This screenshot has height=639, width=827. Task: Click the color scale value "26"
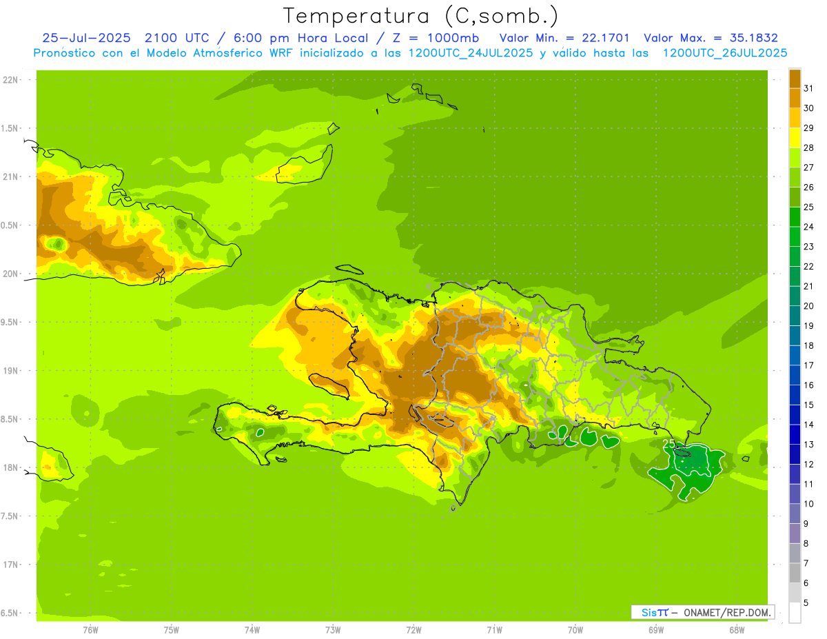[808, 187]
